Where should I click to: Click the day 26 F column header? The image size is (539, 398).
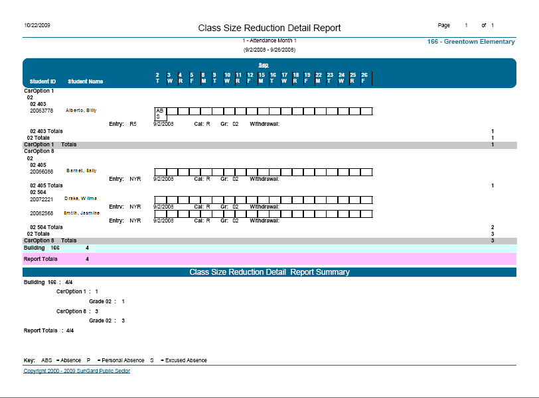(x=364, y=78)
